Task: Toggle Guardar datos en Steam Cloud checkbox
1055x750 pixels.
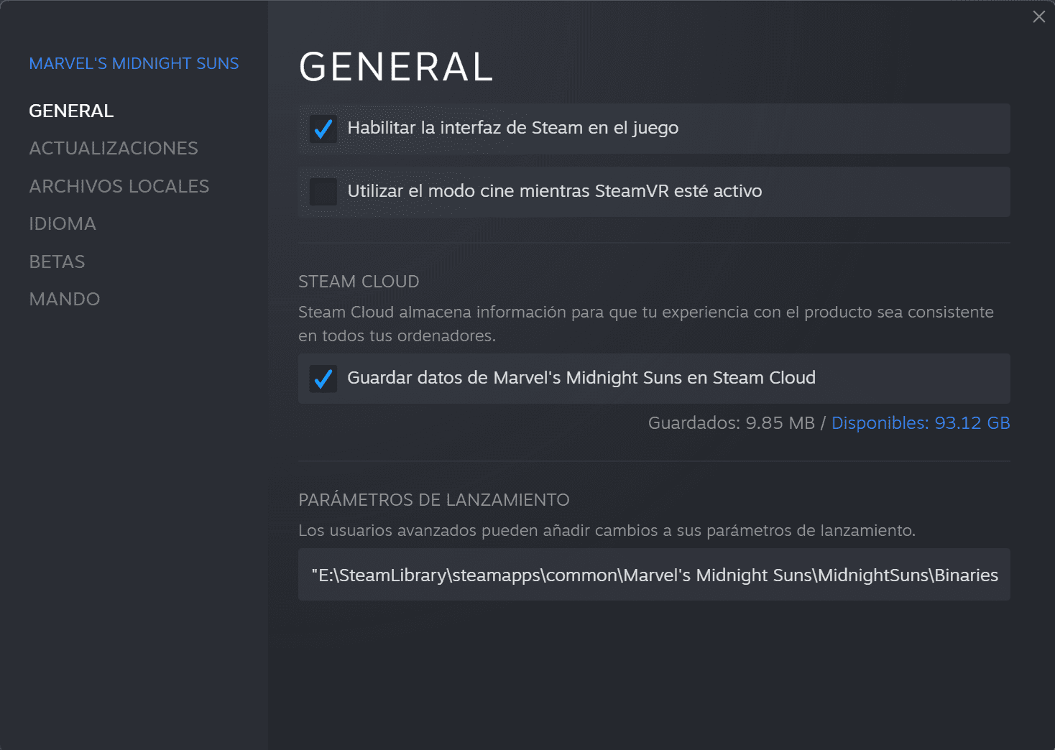Action: coord(323,379)
